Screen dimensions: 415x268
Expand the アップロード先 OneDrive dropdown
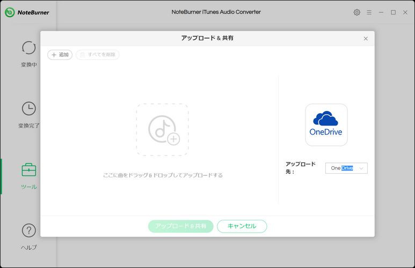(x=346, y=168)
